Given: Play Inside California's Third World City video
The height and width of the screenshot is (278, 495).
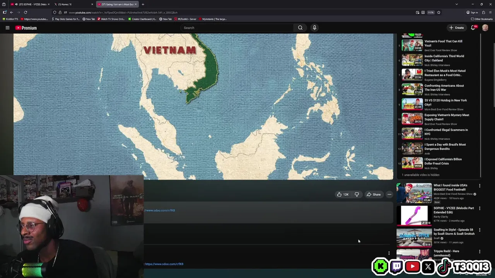Looking at the screenshot, I should click(412, 60).
